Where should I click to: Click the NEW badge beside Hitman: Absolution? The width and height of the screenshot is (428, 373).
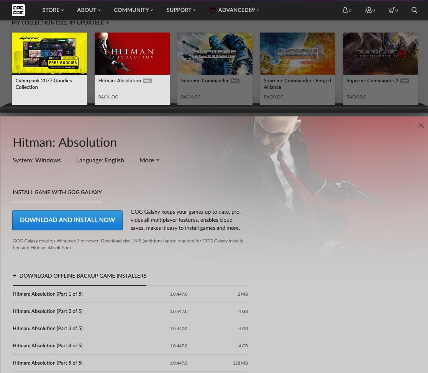coord(148,80)
